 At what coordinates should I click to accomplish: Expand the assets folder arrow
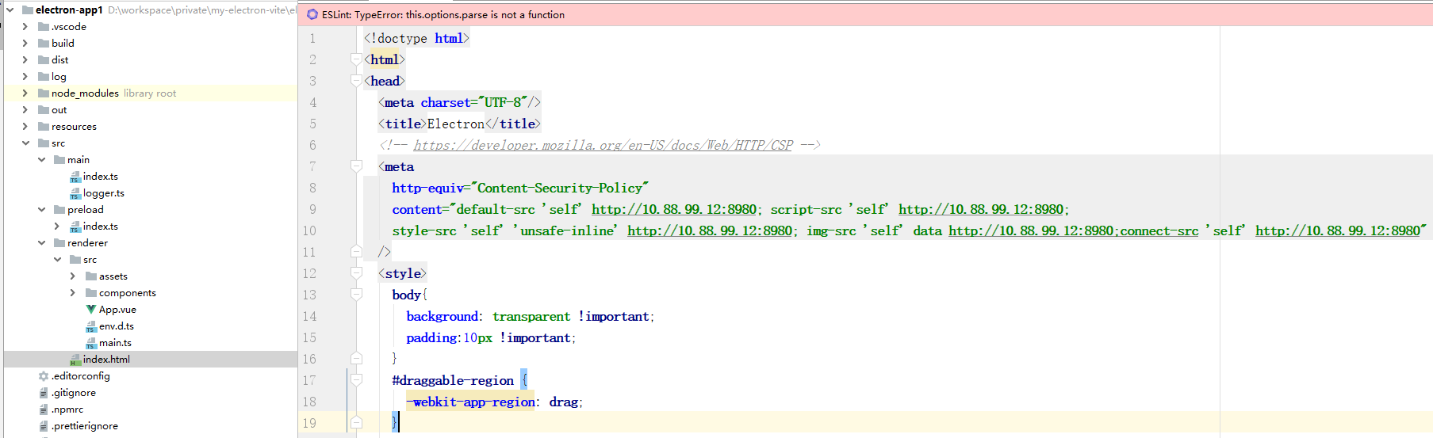[x=73, y=276]
